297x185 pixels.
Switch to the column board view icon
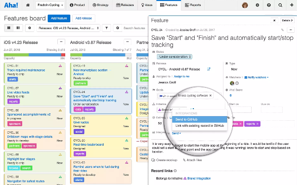click(x=18, y=28)
